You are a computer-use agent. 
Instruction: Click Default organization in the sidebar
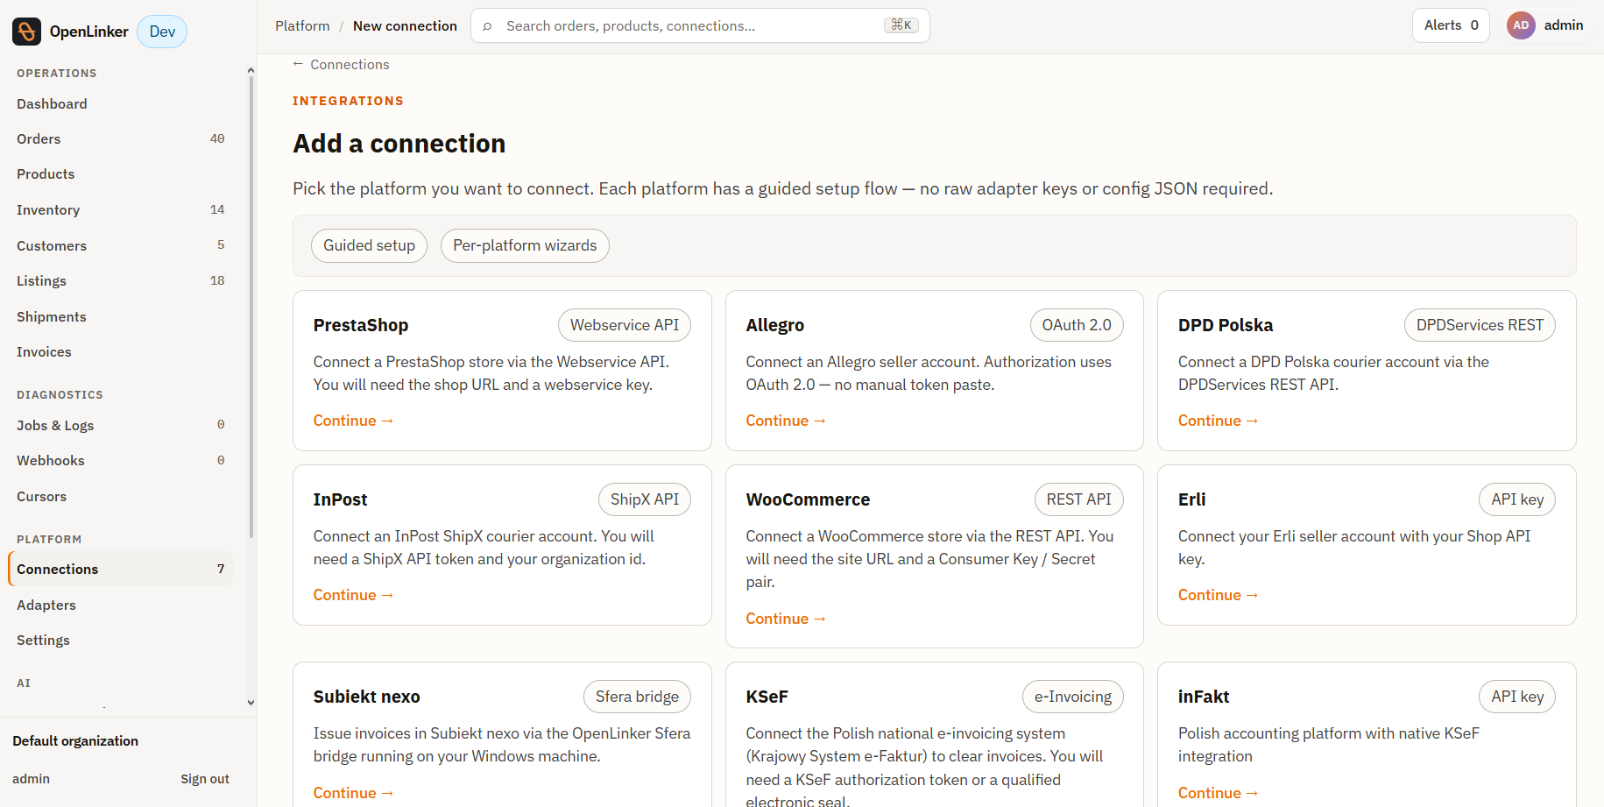coord(75,741)
